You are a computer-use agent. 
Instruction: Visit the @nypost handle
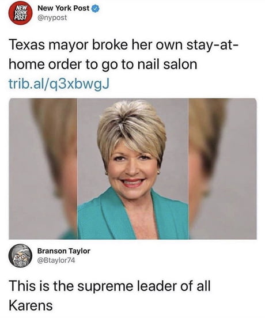coord(52,18)
